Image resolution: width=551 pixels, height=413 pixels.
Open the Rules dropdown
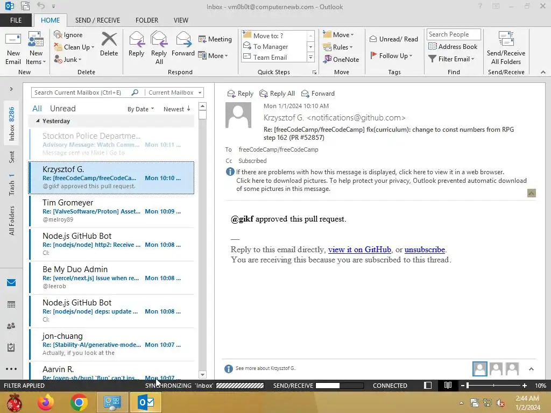coord(337,47)
